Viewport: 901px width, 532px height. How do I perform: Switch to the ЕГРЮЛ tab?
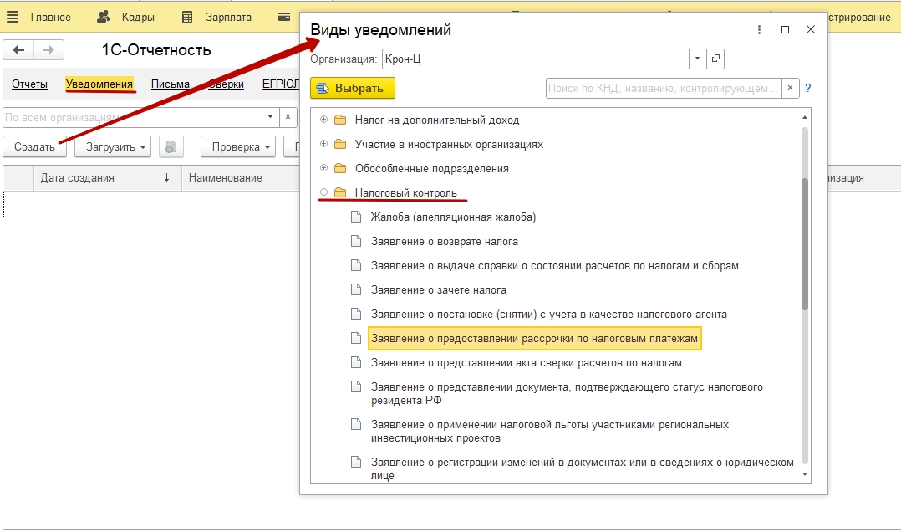pos(281,84)
